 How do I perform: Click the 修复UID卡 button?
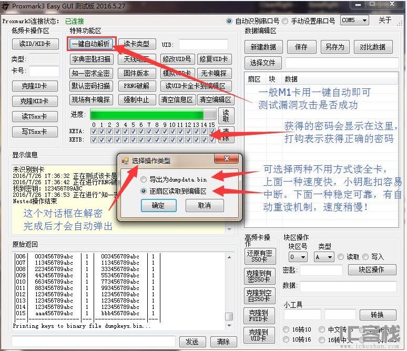tap(214, 59)
